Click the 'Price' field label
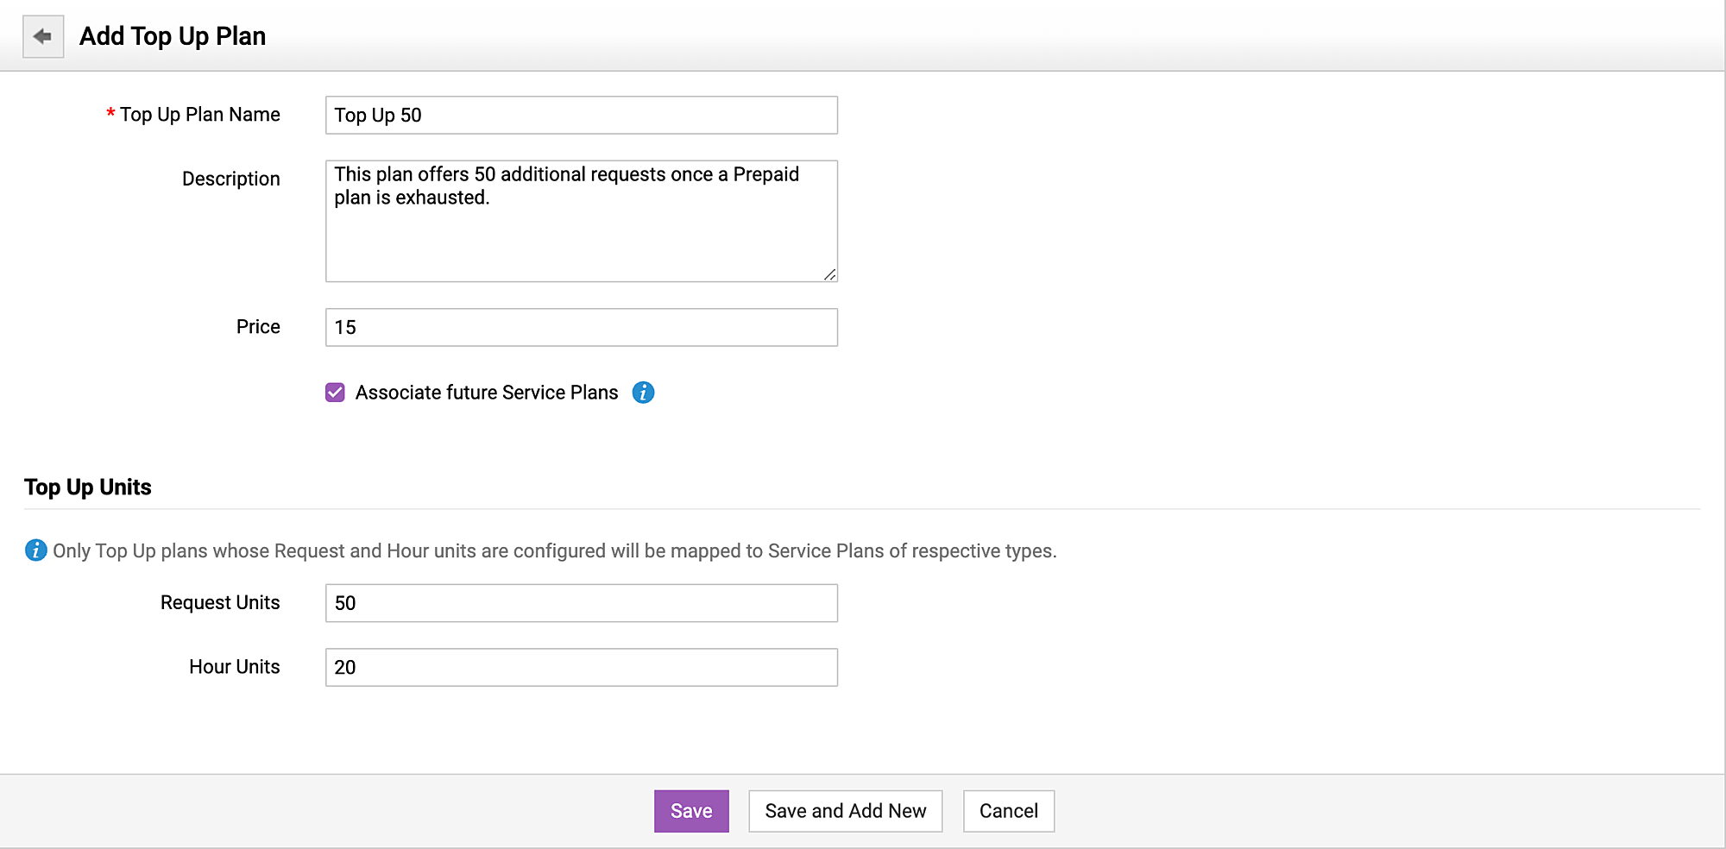Screen dimensions: 1726x849 click(258, 327)
